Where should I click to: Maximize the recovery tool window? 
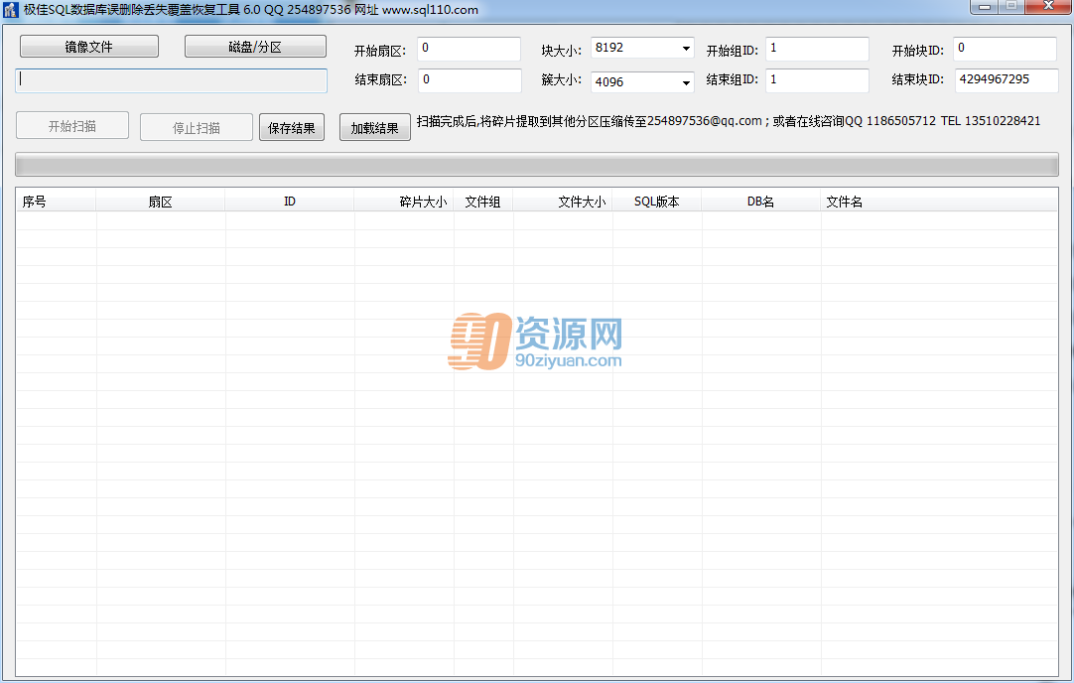click(1011, 7)
